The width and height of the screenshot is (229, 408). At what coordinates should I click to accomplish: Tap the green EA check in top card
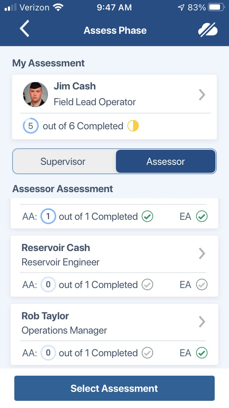point(202,216)
